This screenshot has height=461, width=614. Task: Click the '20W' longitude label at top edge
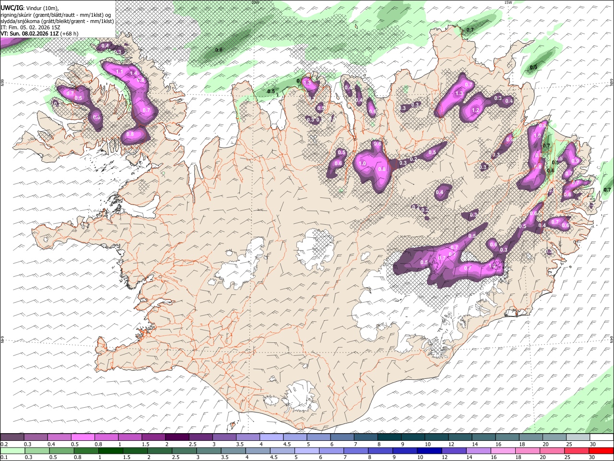(x=255, y=2)
